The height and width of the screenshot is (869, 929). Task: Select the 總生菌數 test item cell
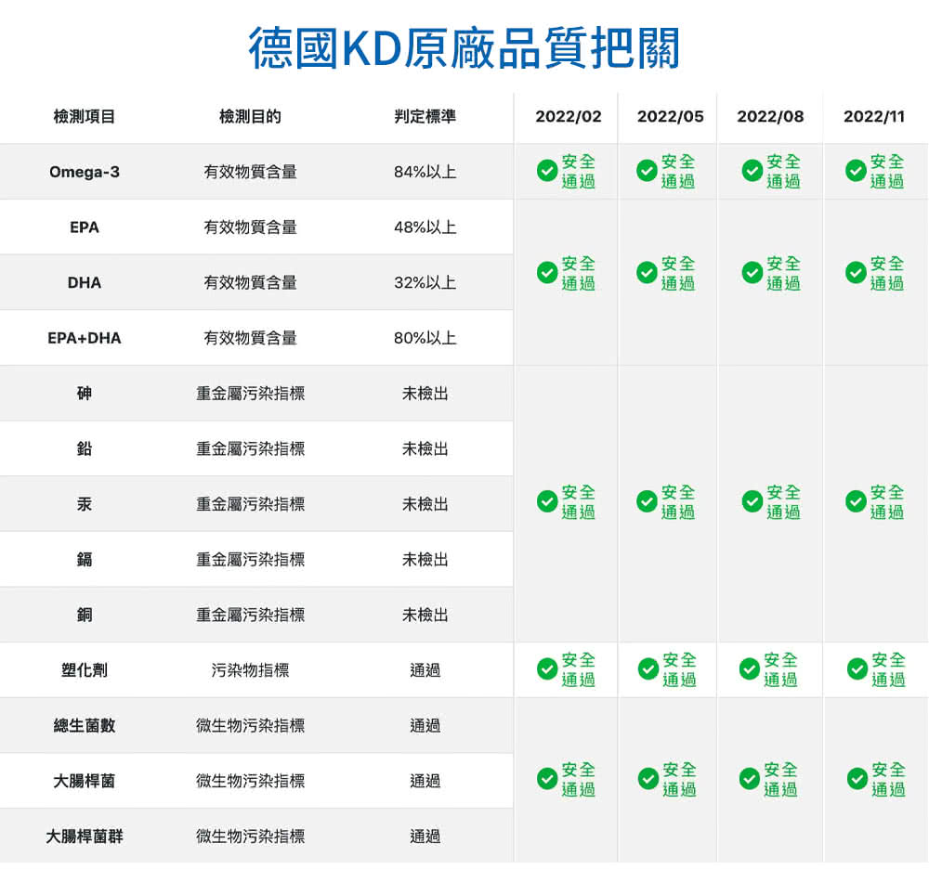[x=85, y=726]
